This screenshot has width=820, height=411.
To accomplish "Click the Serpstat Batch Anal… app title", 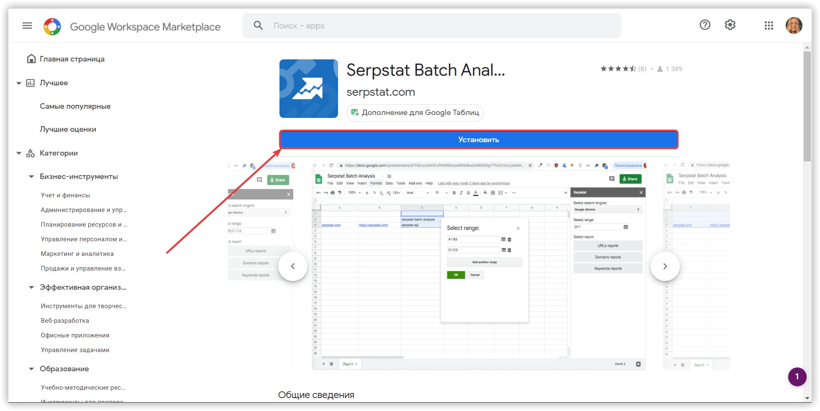I will [426, 70].
